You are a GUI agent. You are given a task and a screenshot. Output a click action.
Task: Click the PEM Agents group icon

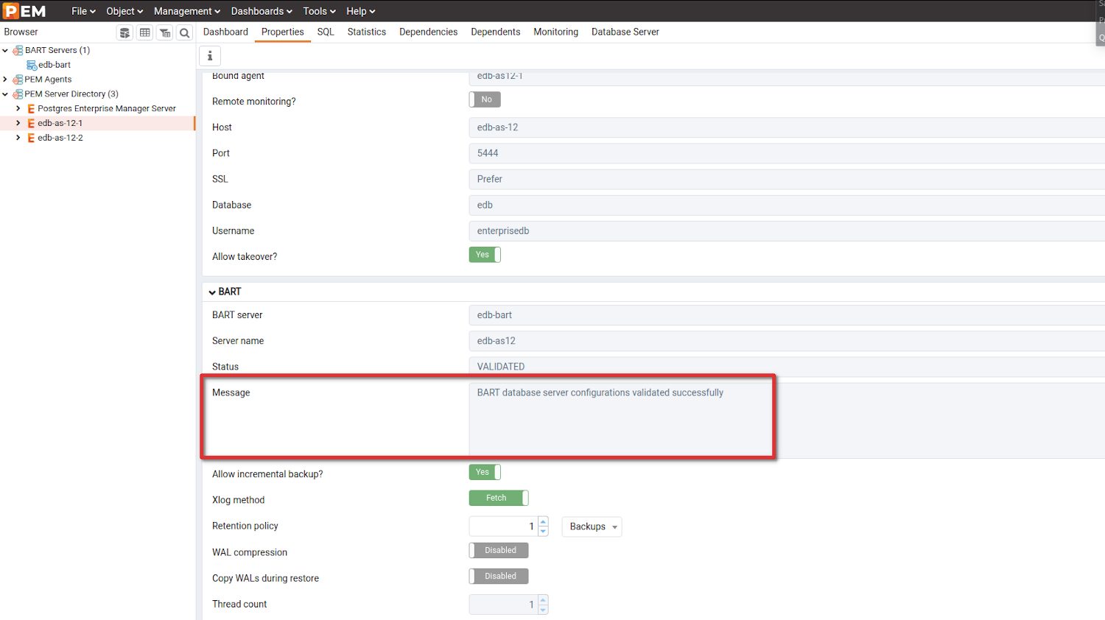coord(18,80)
